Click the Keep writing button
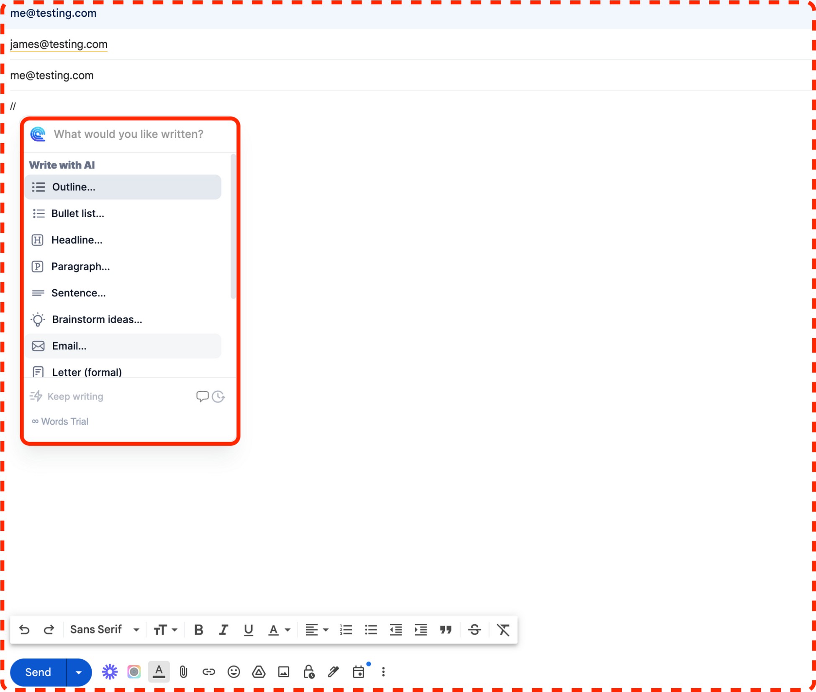The image size is (816, 692). point(68,396)
